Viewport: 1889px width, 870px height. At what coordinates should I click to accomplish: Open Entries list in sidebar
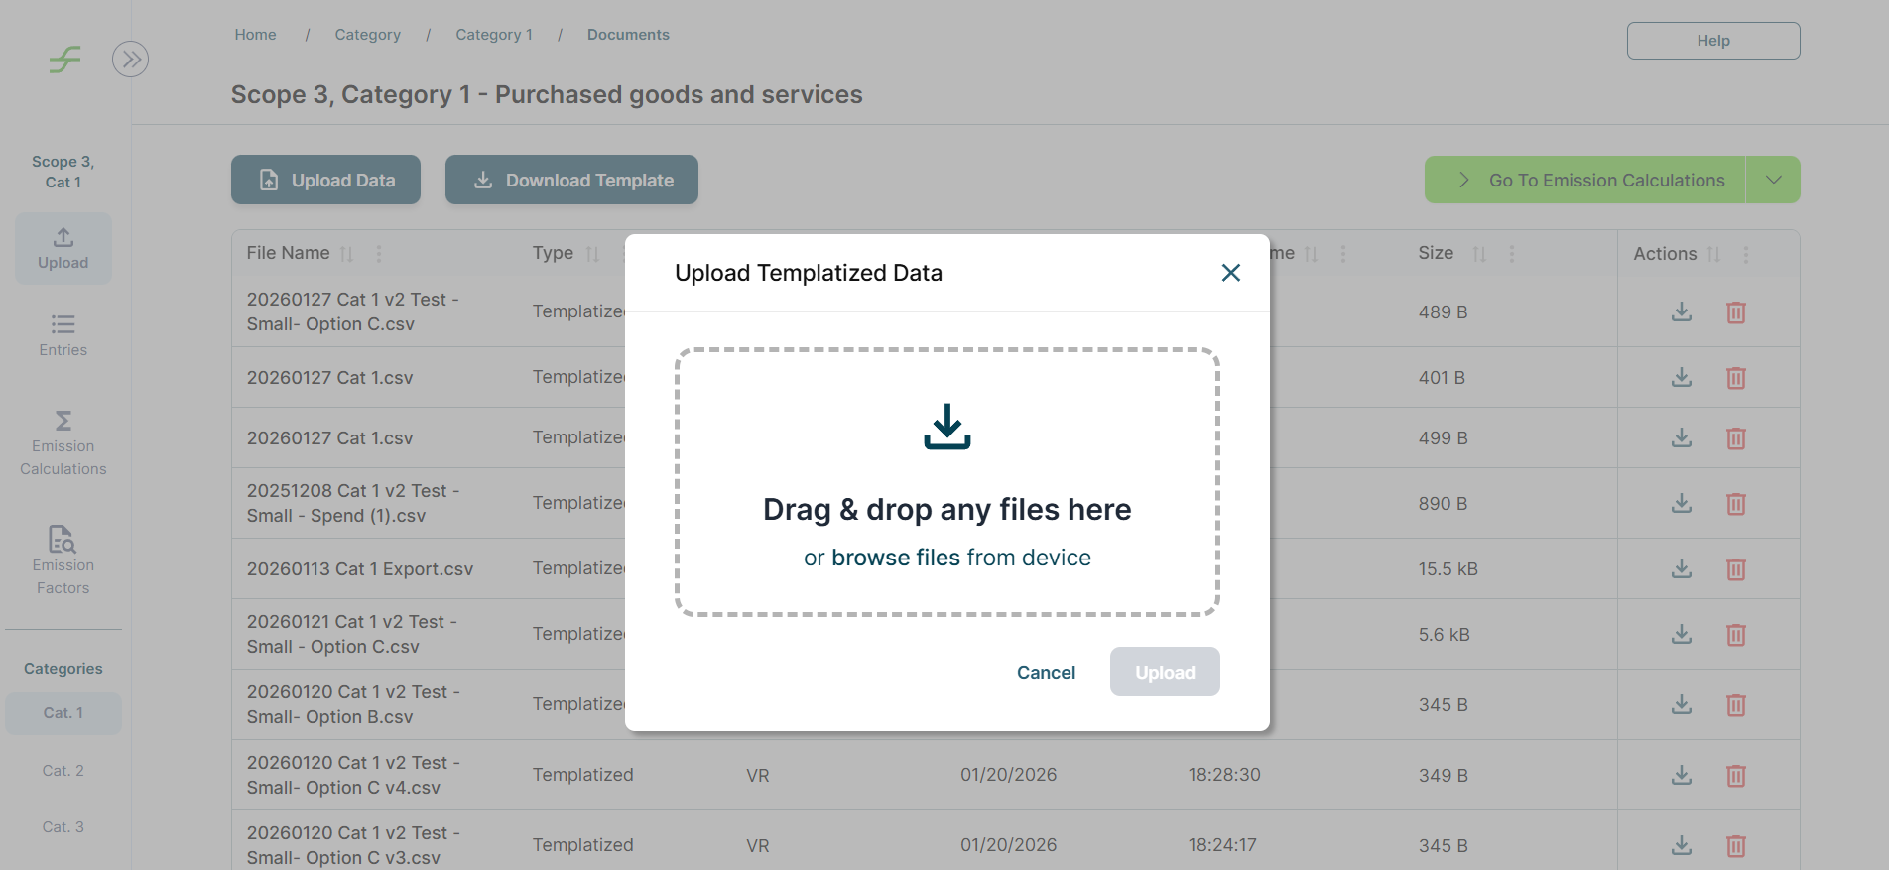(x=63, y=335)
